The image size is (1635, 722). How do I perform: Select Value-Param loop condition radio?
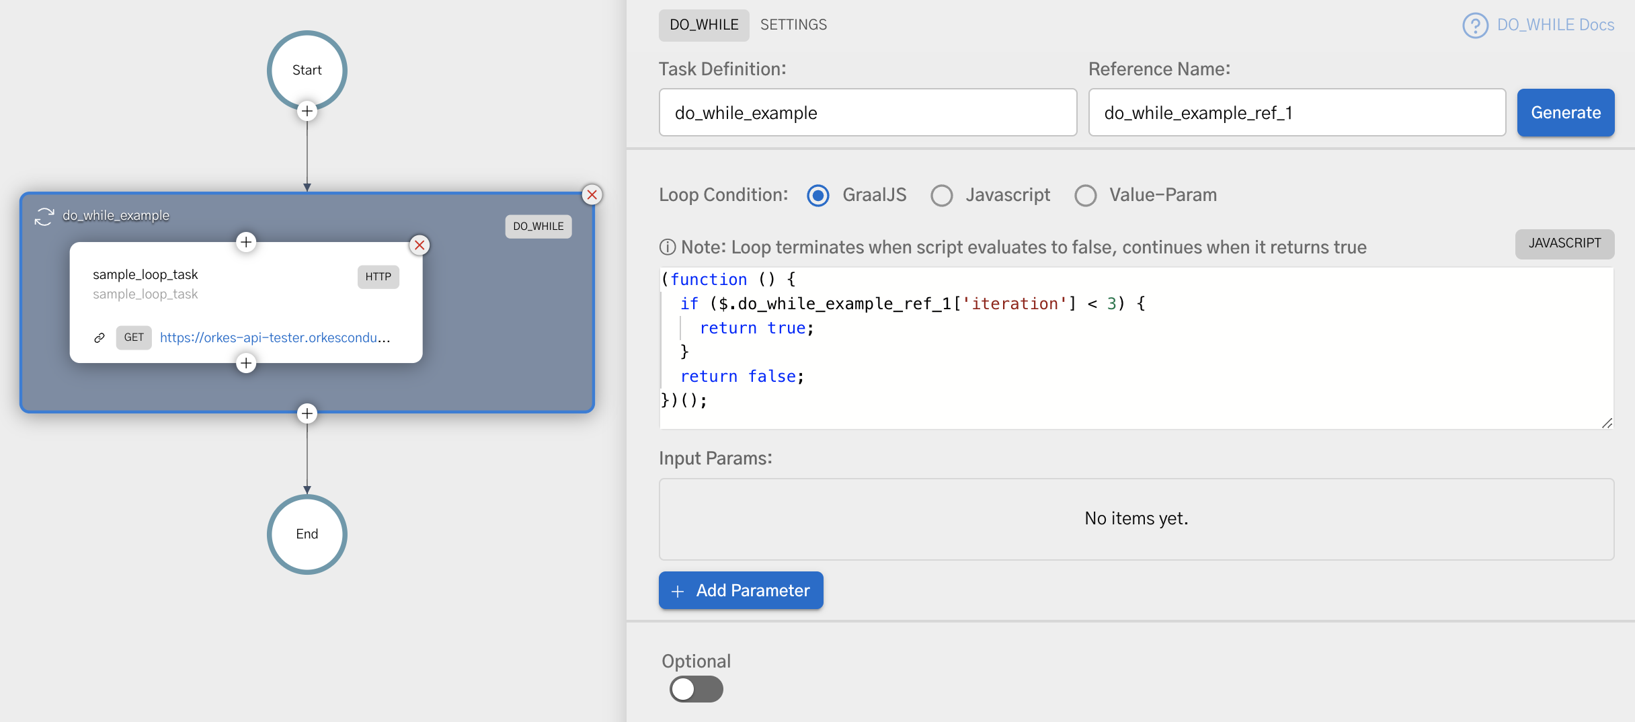tap(1085, 196)
